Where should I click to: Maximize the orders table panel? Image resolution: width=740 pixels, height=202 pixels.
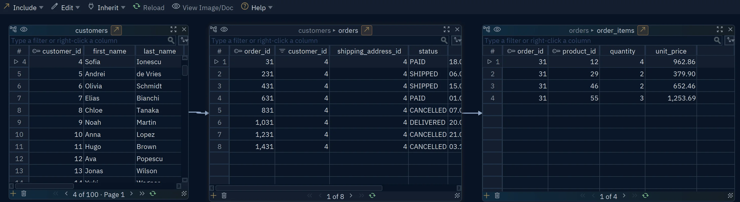pyautogui.click(x=446, y=29)
